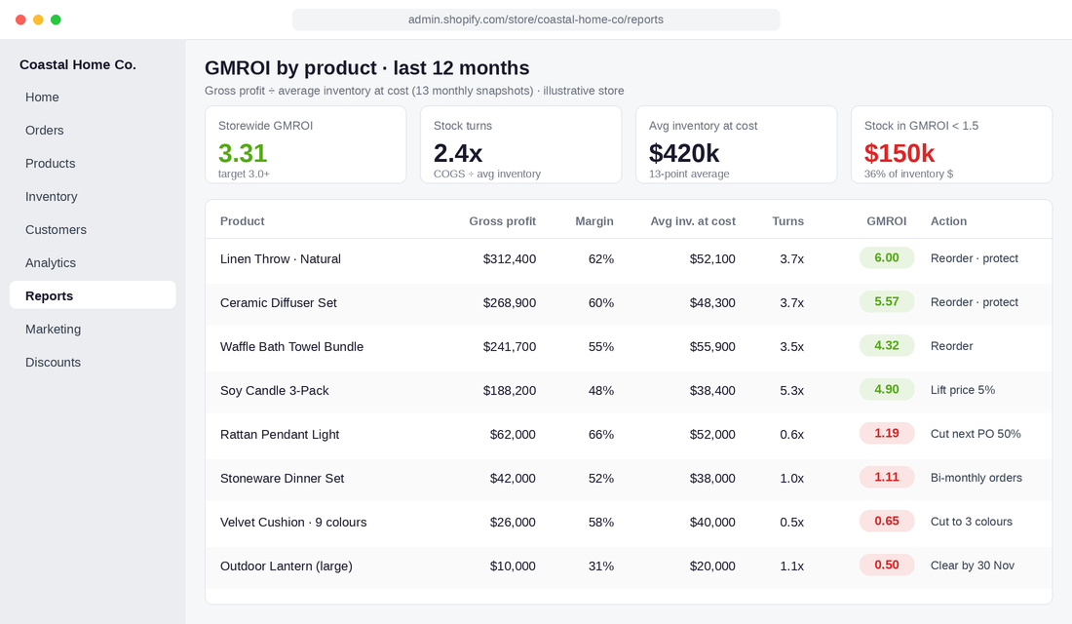Click the 31% margin value
1072x624 pixels.
point(601,565)
